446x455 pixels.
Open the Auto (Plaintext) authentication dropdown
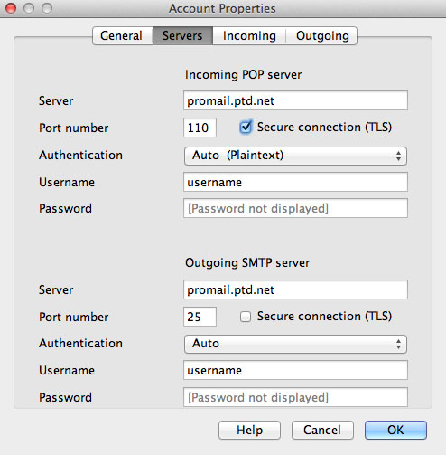click(x=295, y=156)
